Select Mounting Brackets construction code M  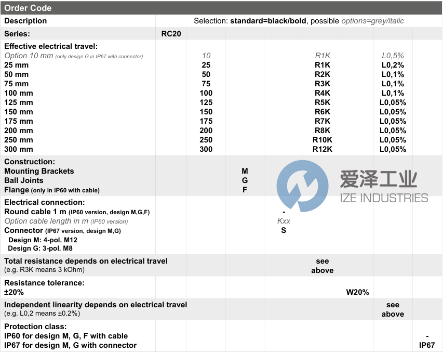(x=245, y=171)
